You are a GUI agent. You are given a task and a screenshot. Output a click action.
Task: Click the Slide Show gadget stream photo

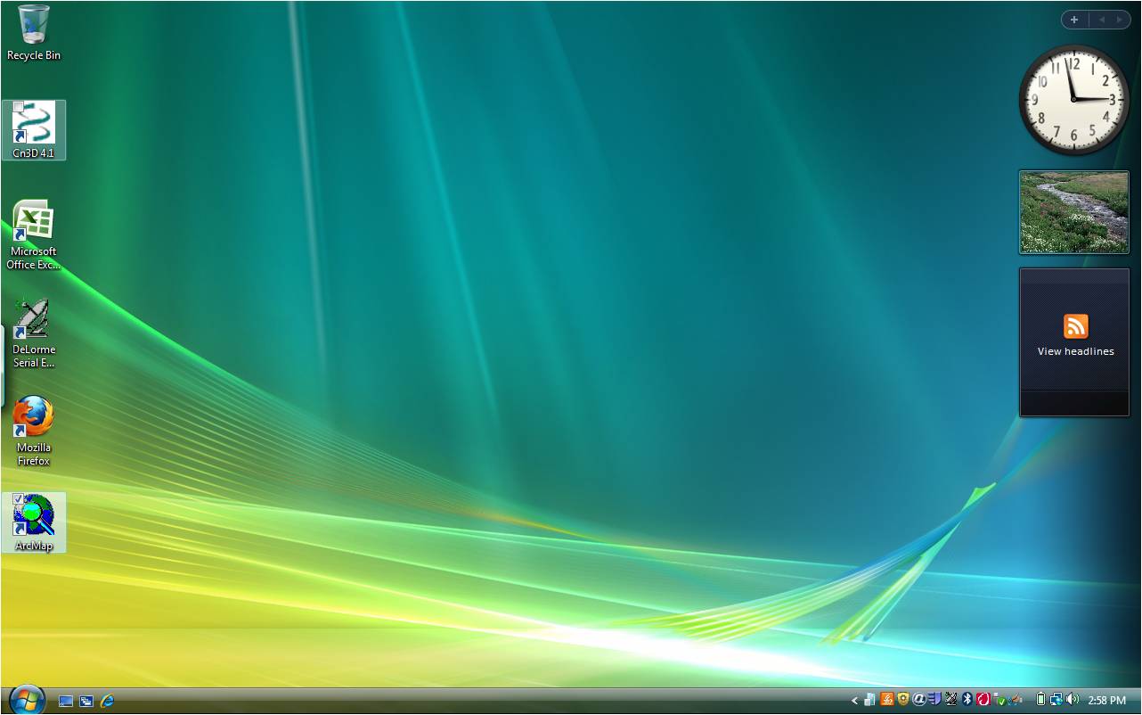click(x=1074, y=212)
